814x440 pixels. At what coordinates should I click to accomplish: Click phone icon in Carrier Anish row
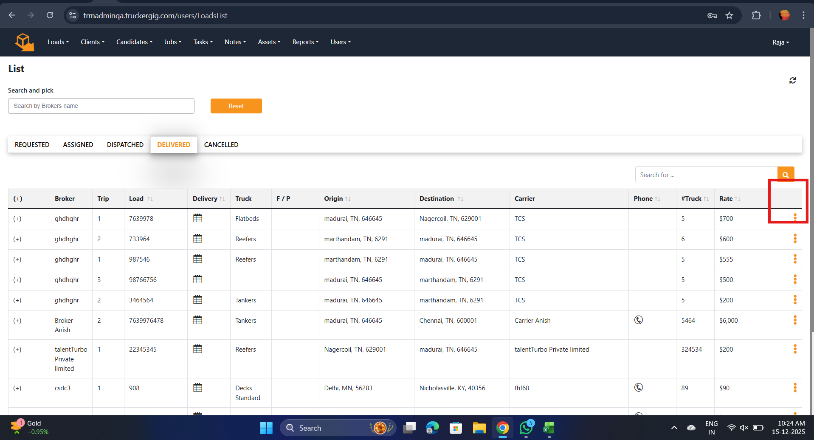[x=639, y=320]
